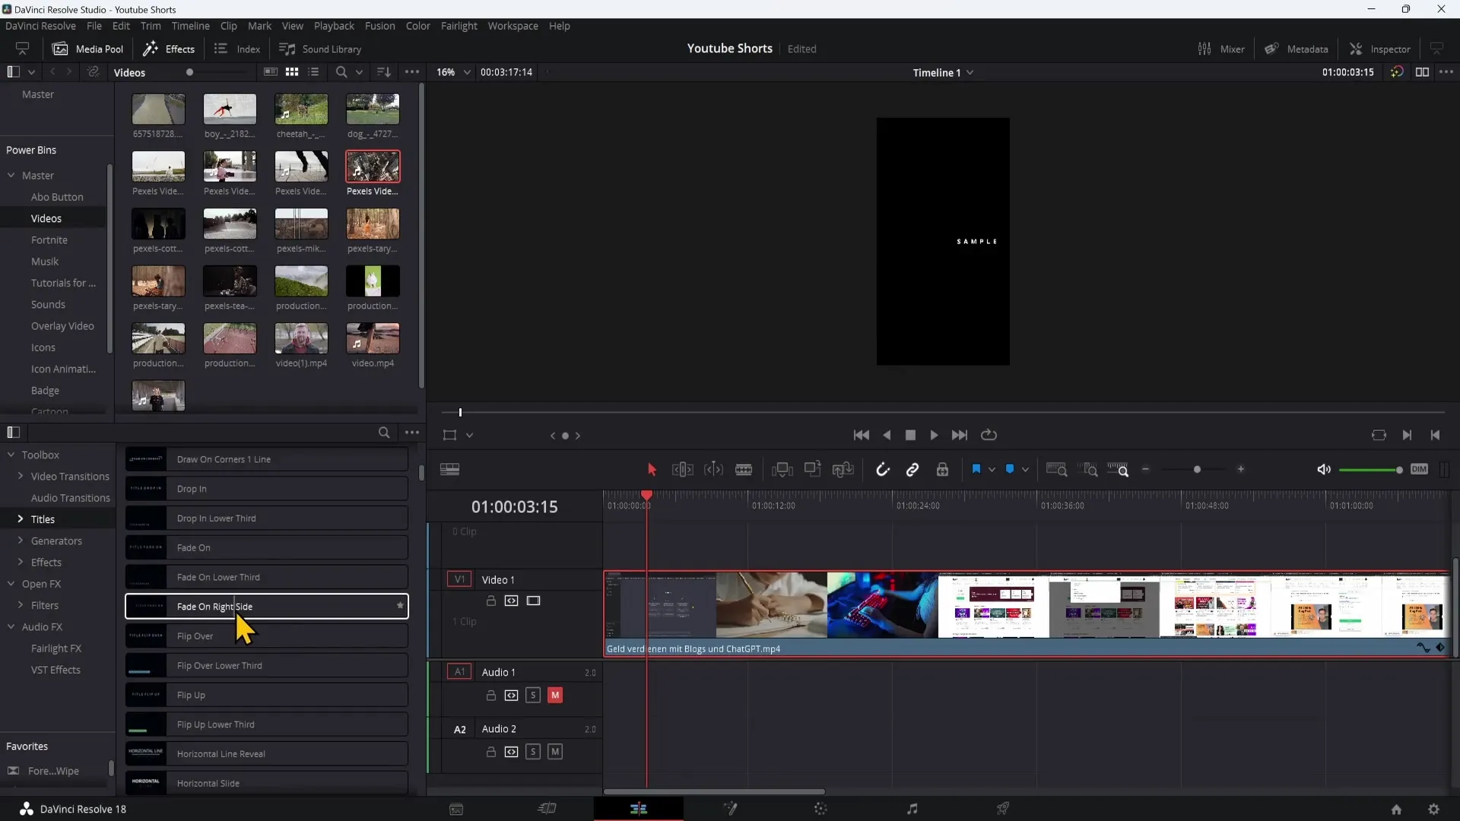This screenshot has height=821, width=1460.
Task: Toggle Solo on Audio 1 track
Action: coord(532,696)
